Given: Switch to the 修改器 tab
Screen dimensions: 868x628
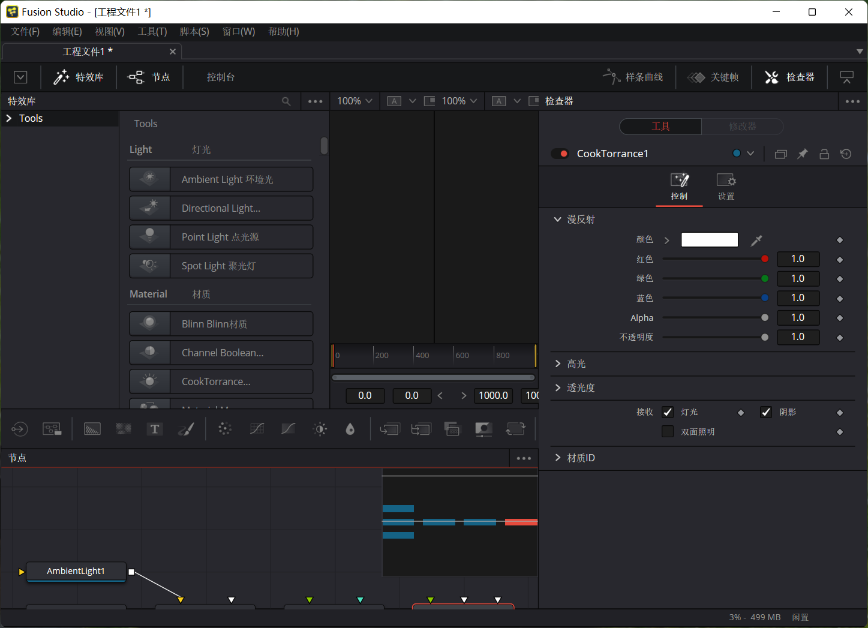Looking at the screenshot, I should tap(743, 127).
